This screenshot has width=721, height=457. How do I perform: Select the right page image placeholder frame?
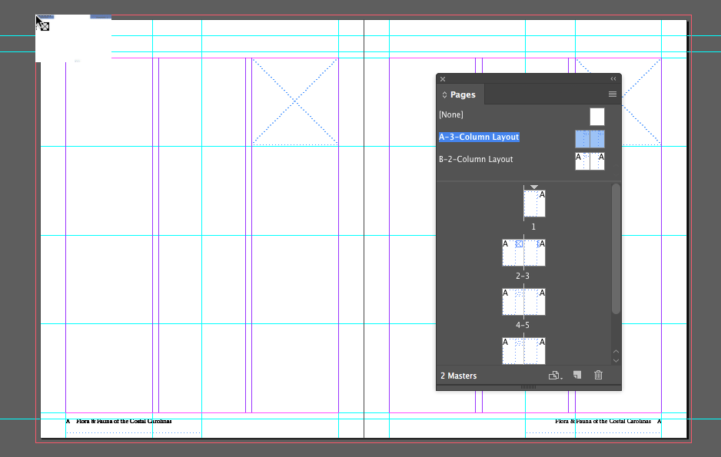641,101
